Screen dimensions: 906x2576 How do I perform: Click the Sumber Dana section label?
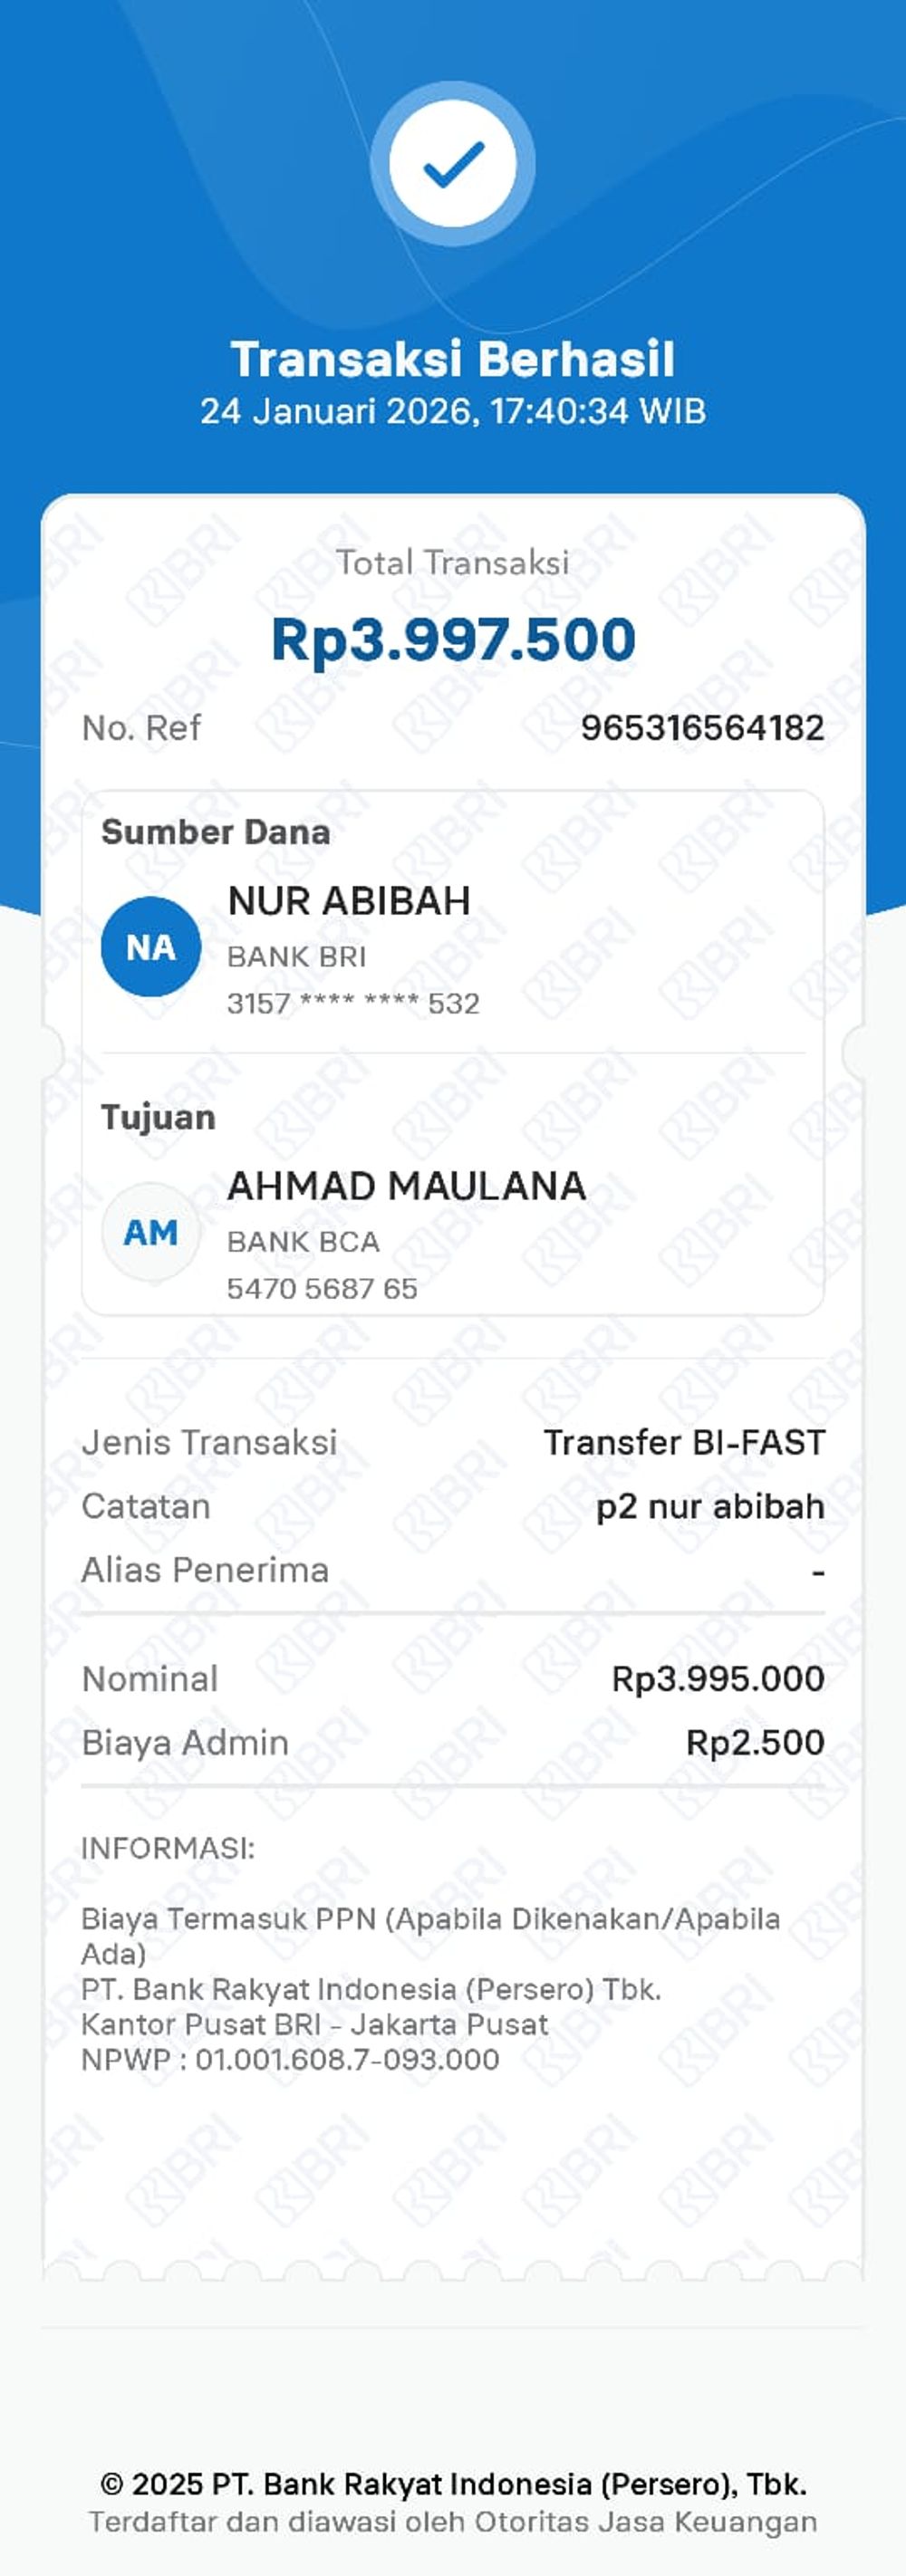(215, 832)
